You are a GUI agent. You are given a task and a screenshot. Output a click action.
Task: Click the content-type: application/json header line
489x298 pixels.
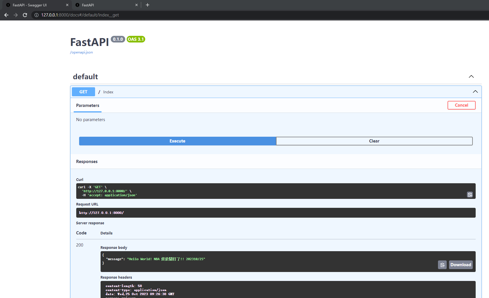tap(136, 290)
